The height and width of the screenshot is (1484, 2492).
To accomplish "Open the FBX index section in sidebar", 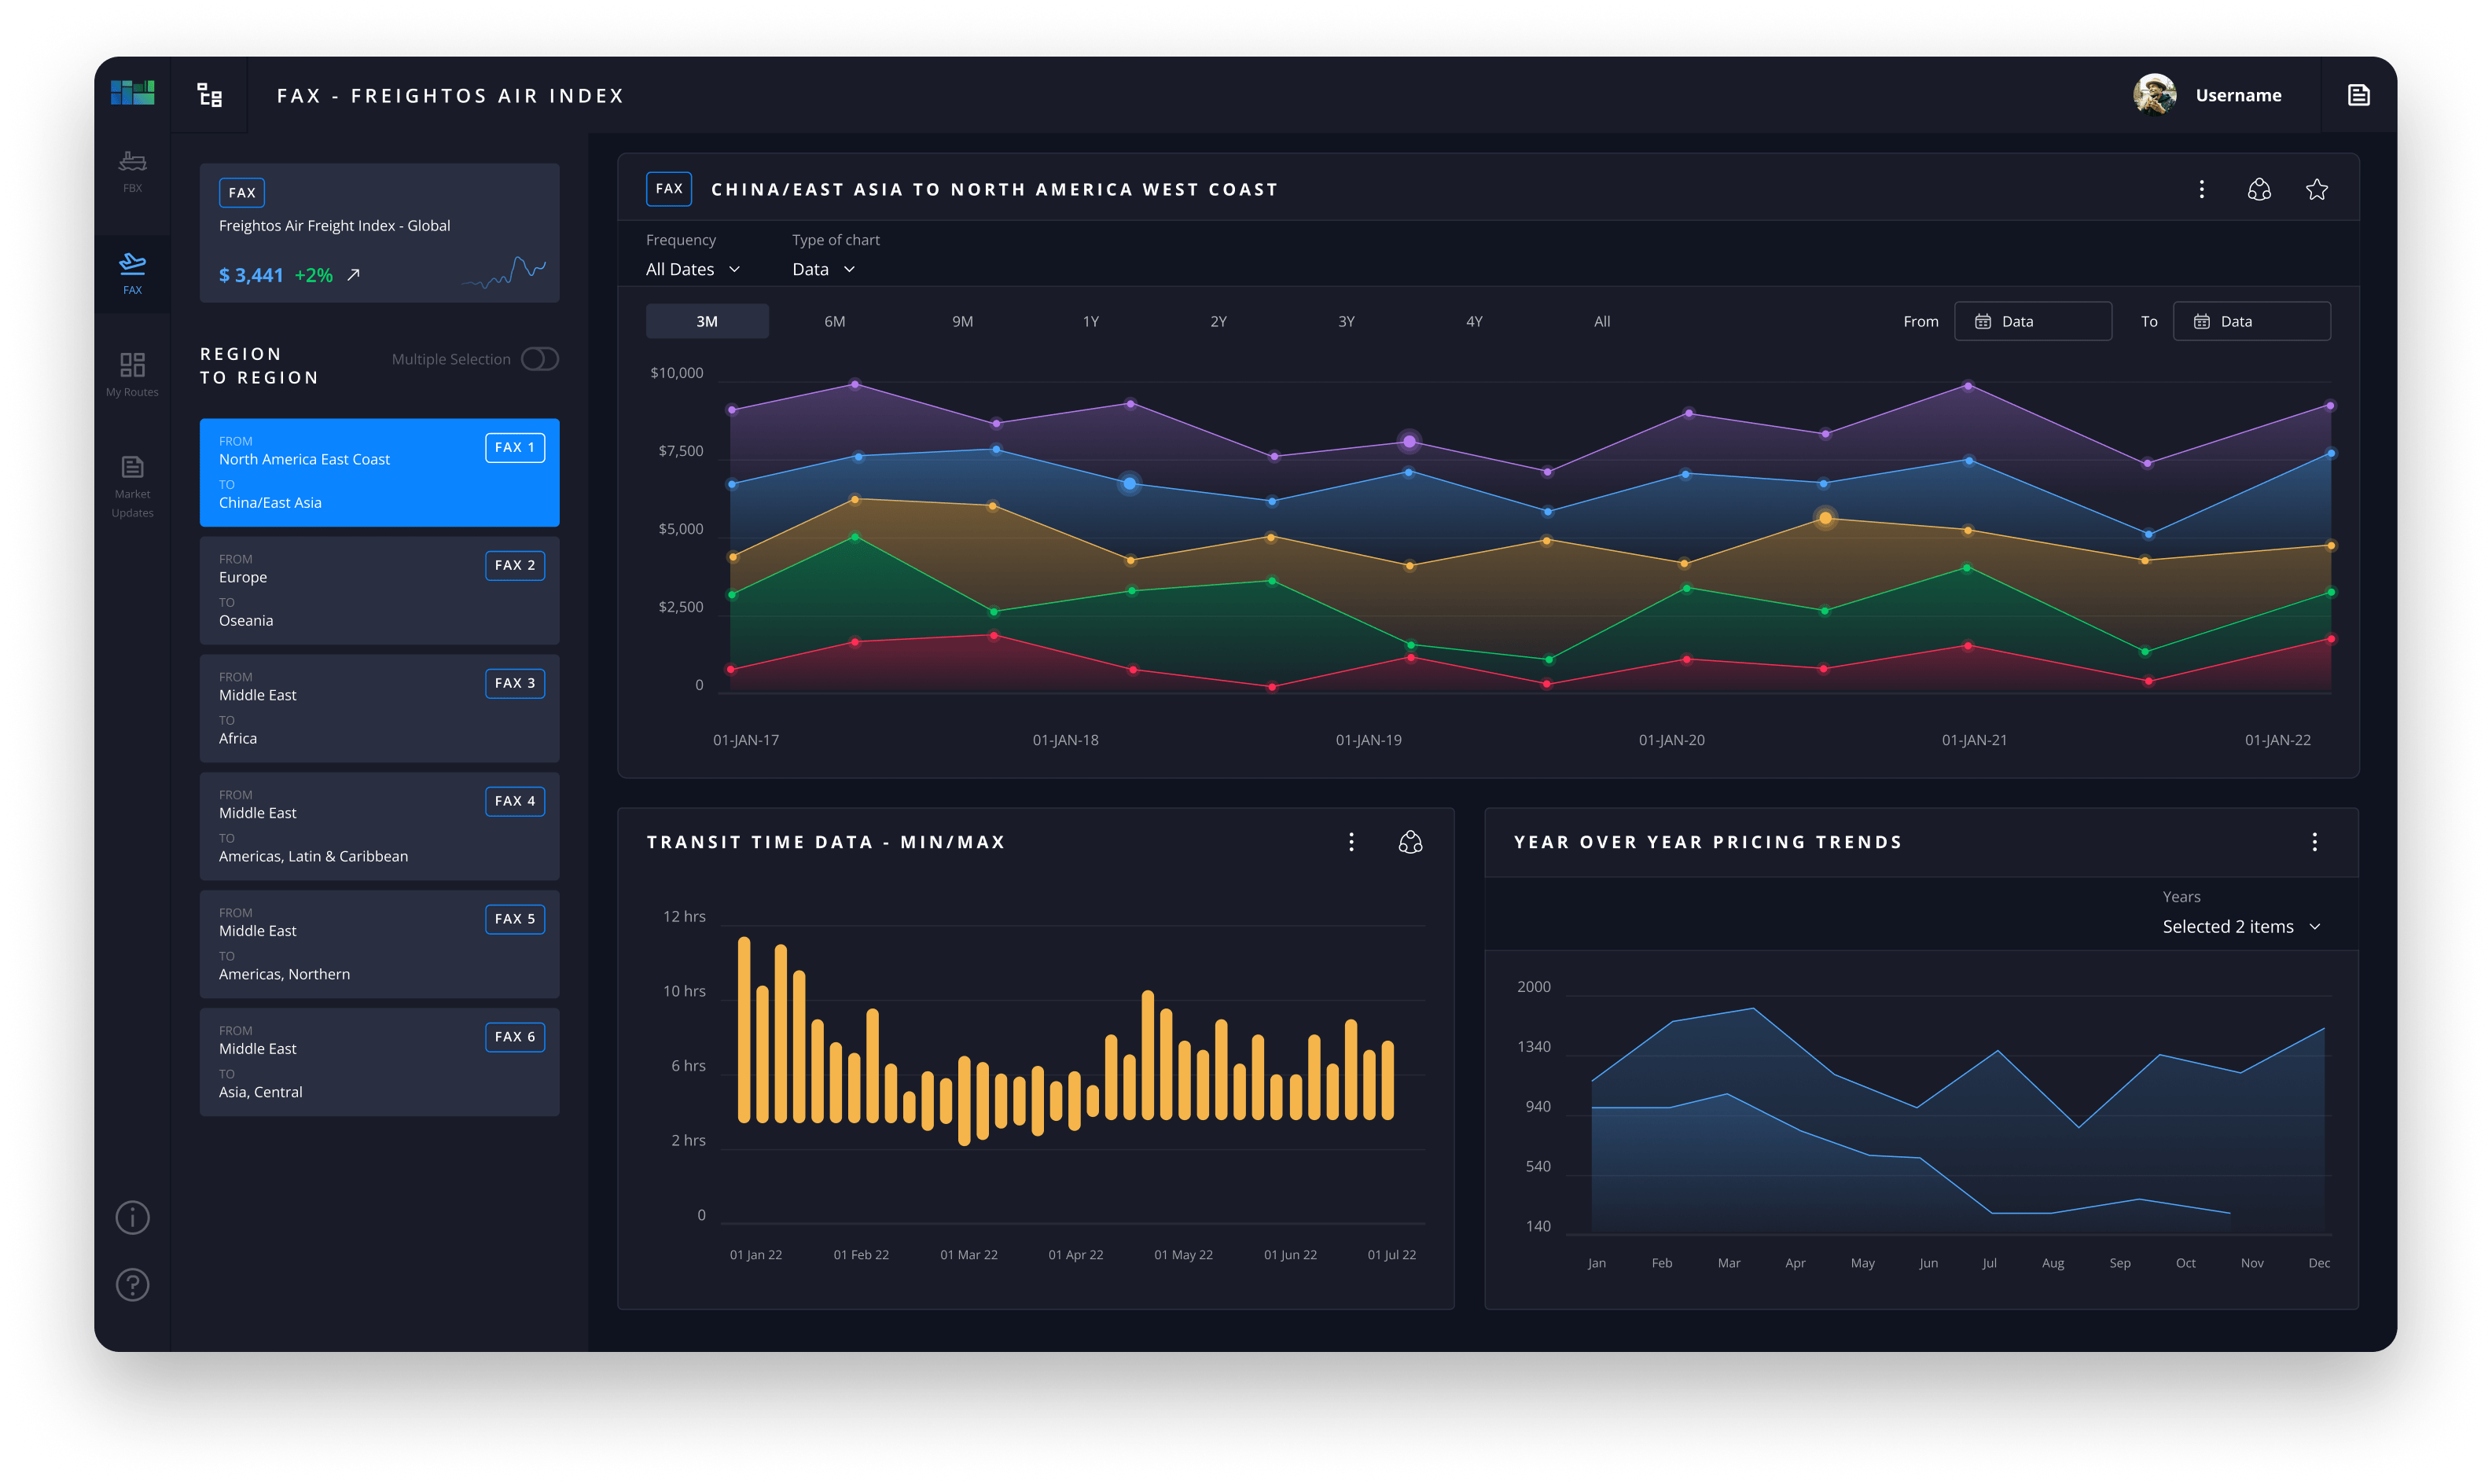I will (x=131, y=170).
